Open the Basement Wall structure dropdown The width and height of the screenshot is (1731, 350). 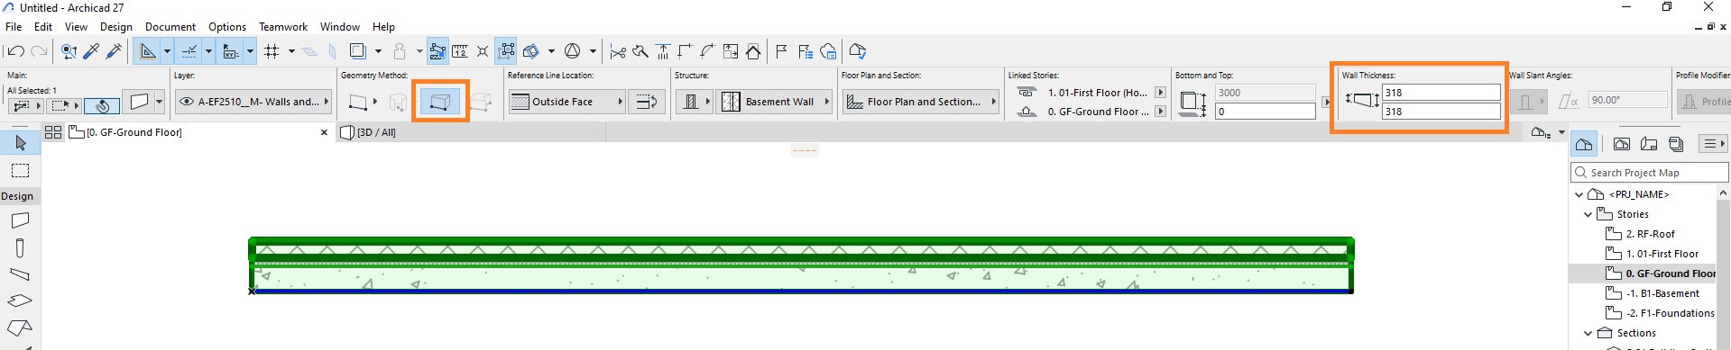click(775, 102)
